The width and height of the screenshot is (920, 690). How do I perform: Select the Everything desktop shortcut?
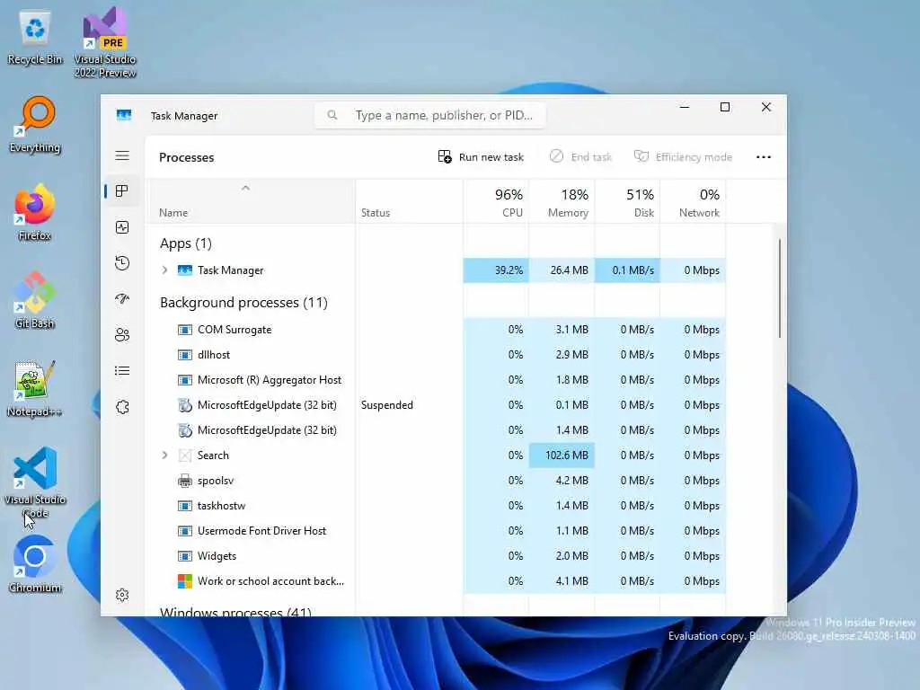coord(35,125)
